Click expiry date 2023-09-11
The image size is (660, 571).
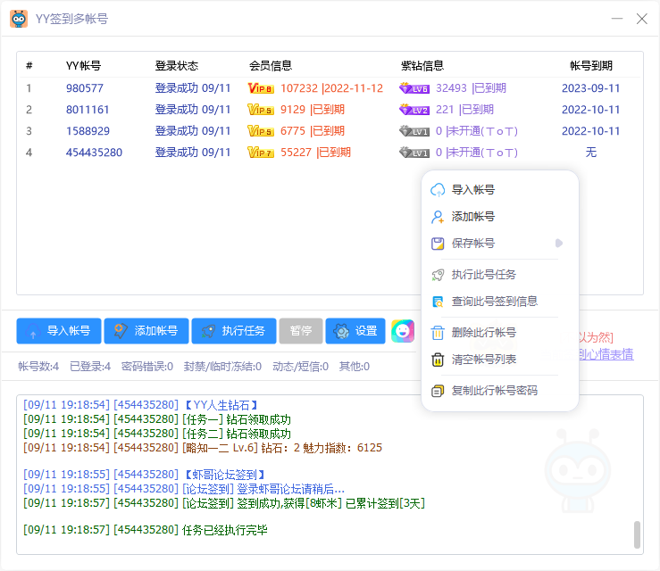click(x=591, y=88)
